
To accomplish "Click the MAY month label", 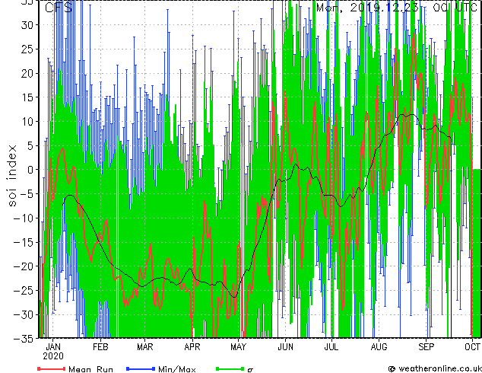I will pos(238,347).
